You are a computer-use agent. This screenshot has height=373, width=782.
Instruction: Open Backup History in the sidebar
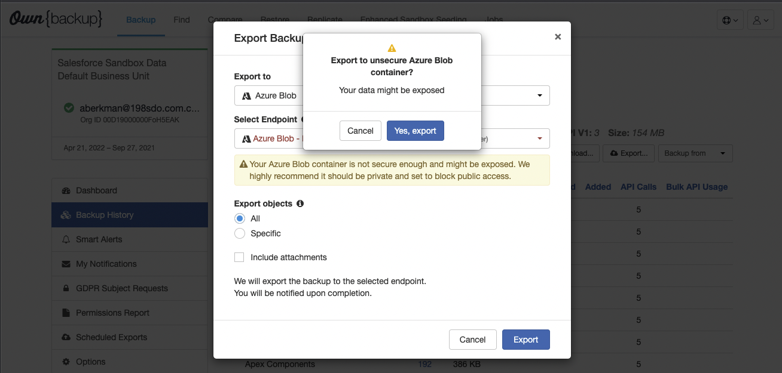coord(130,215)
